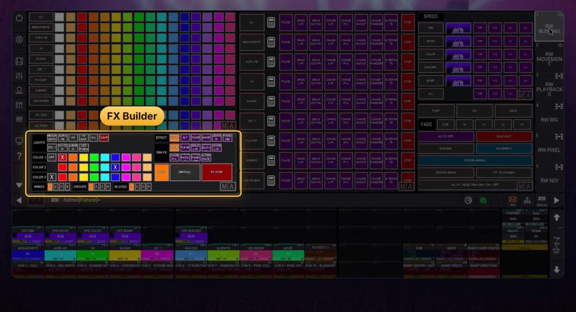The width and height of the screenshot is (576, 312).
Task: Click the Admin[Fixture]> command line
Action: (82, 200)
